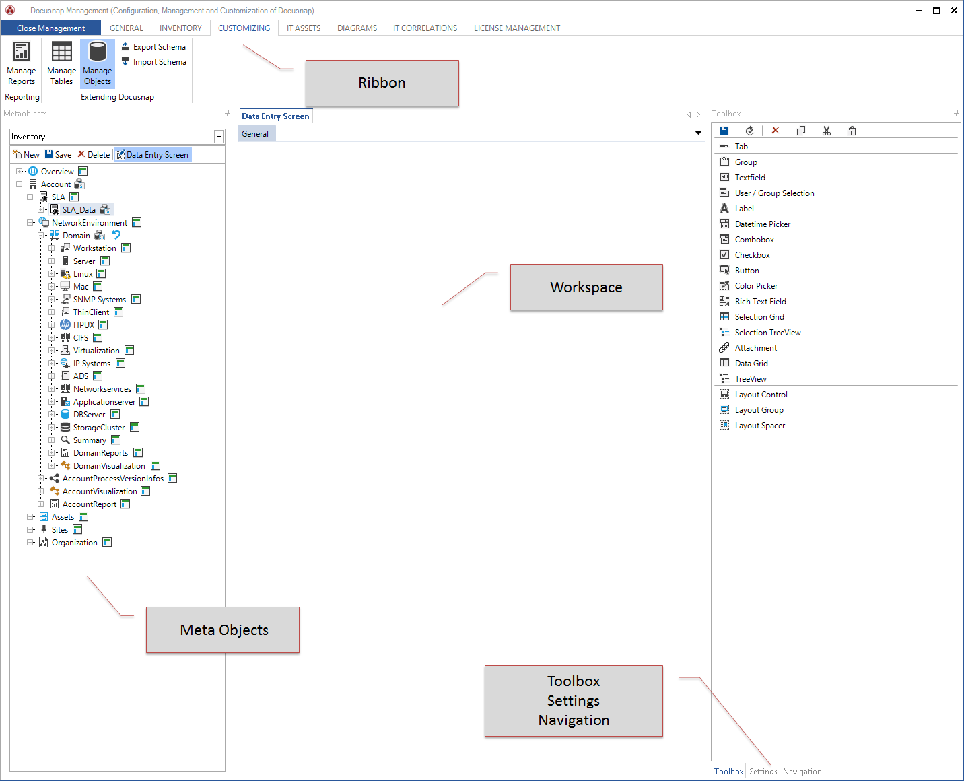Save the layout using the Toolbox floppy icon
The height and width of the screenshot is (781, 964).
pyautogui.click(x=724, y=131)
